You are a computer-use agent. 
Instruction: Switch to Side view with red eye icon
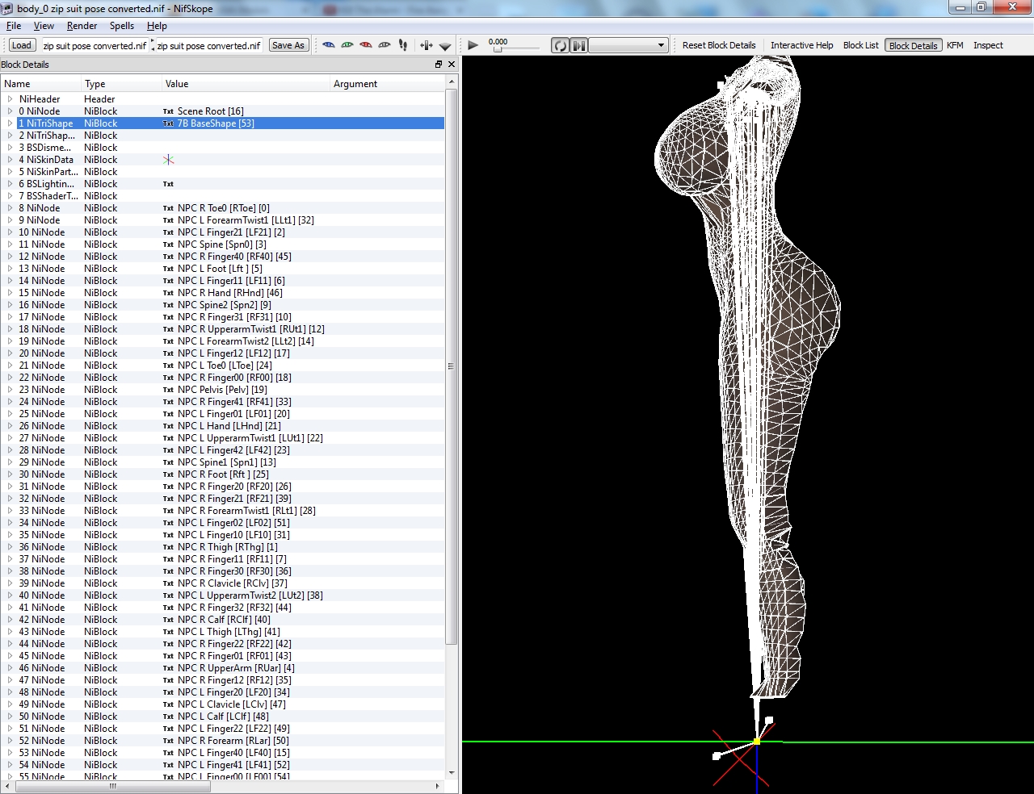pyautogui.click(x=365, y=45)
